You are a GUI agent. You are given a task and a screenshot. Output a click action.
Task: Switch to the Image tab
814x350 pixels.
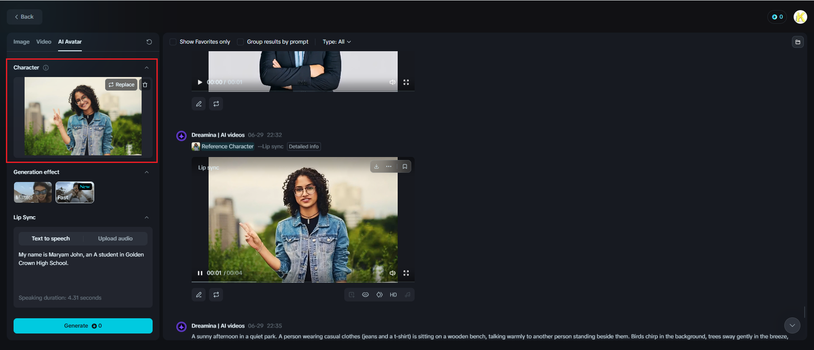(22, 42)
